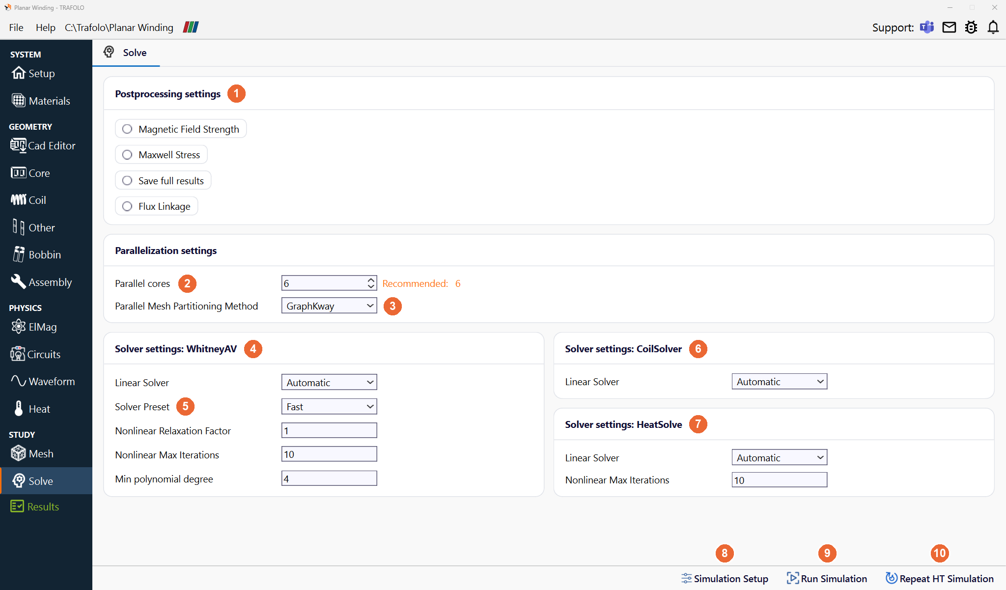The height and width of the screenshot is (590, 1006).
Task: Click Min polynomial degree field
Action: tap(329, 478)
